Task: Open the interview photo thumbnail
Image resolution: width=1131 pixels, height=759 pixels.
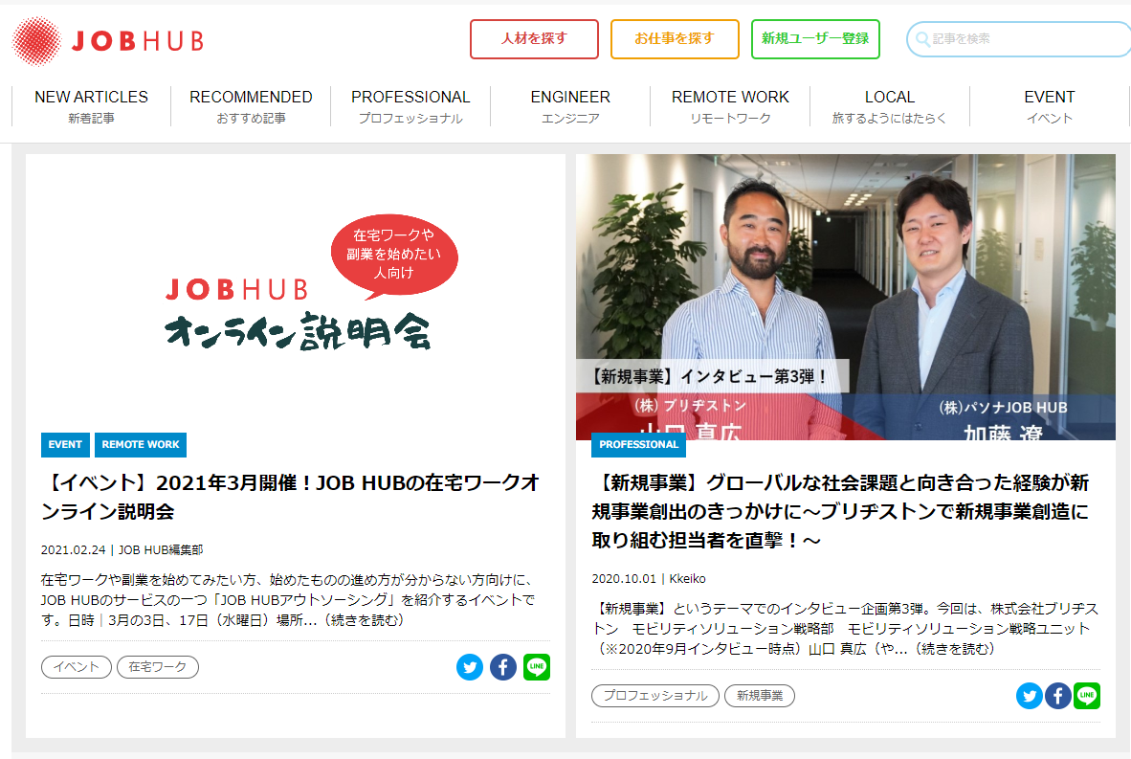Action: (x=845, y=297)
